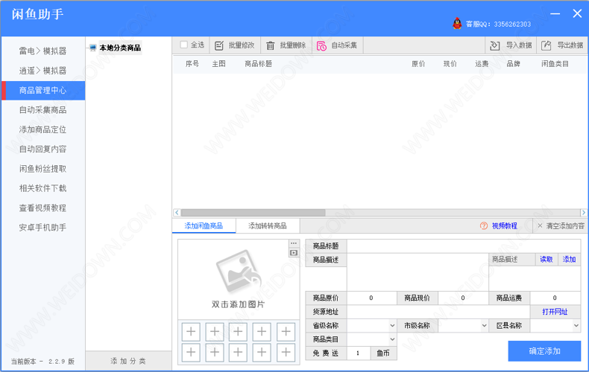
Task: Click the video play icon beside image panel
Action: coord(294,253)
